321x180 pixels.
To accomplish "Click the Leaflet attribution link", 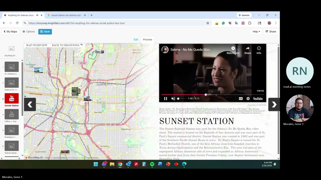I will [x=47, y=158].
